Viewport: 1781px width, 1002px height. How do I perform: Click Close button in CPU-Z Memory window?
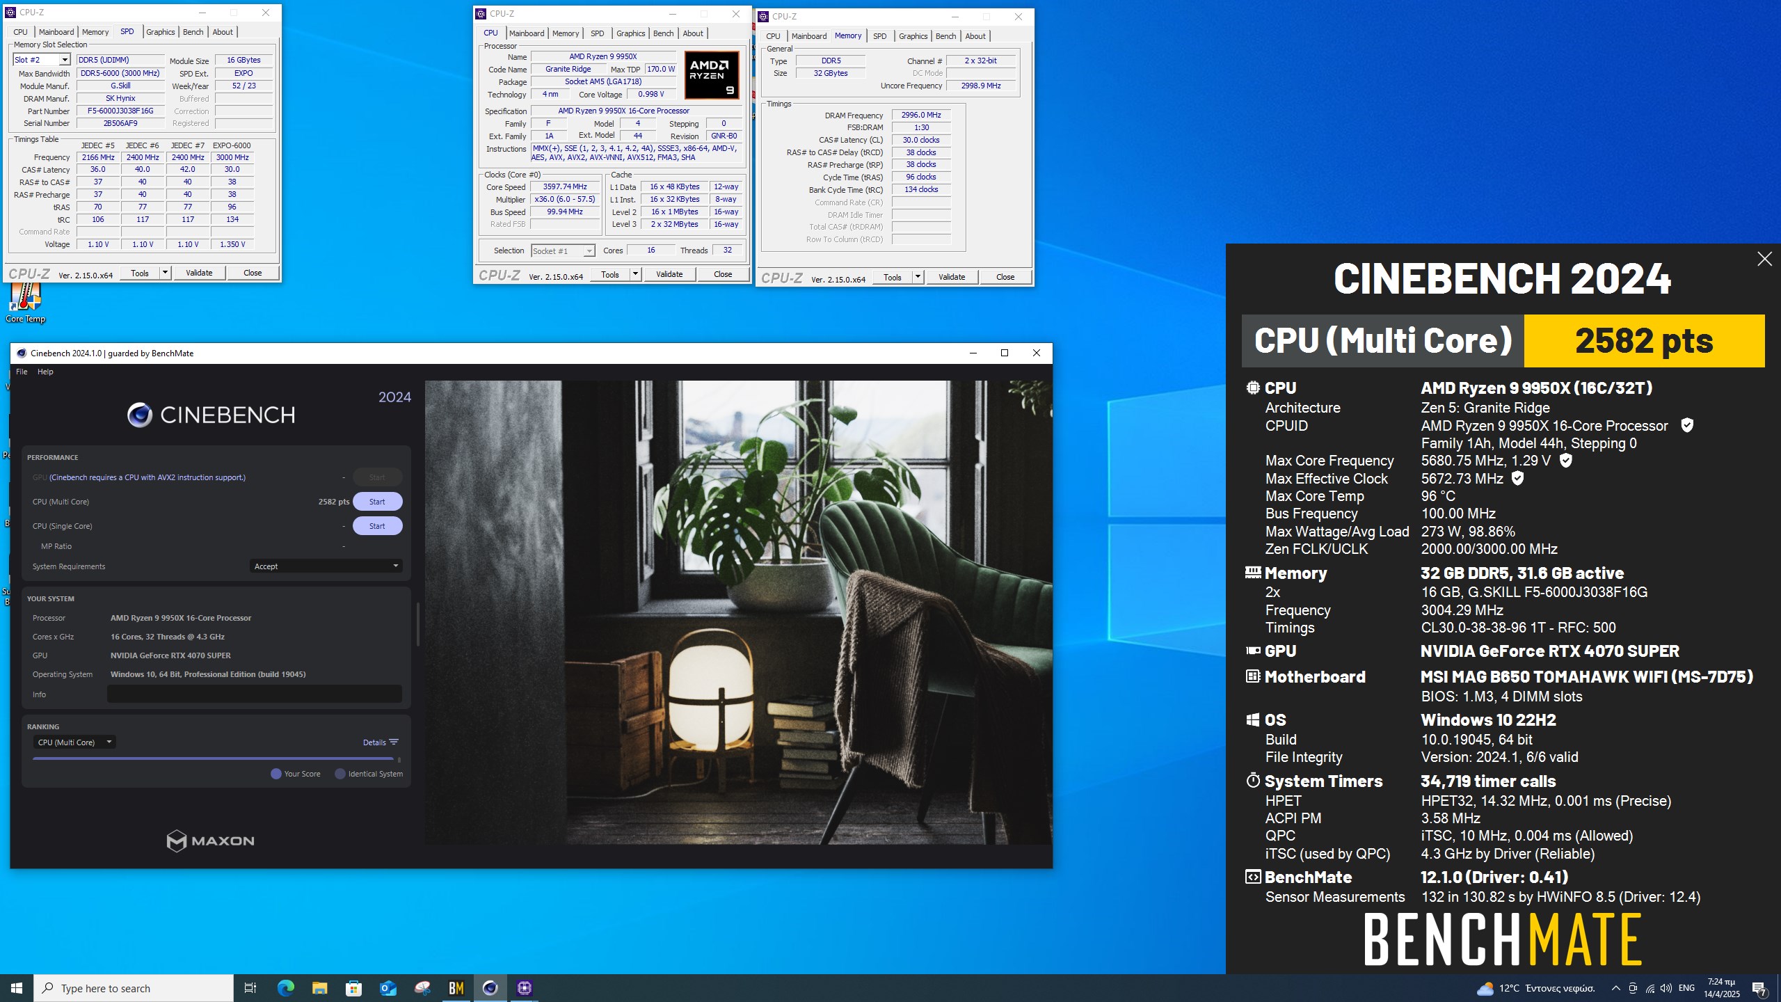1005,277
